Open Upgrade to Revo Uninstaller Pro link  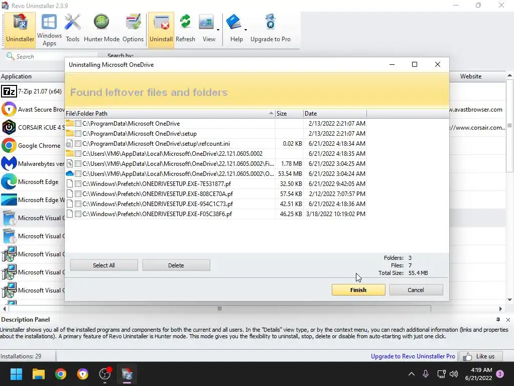413,356
